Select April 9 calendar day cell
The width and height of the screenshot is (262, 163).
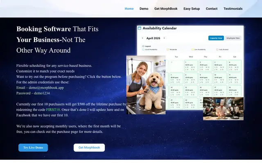click(x=206, y=78)
